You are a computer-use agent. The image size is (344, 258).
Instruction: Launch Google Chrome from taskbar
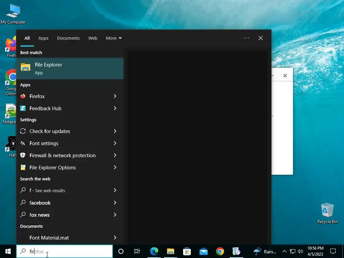click(x=220, y=251)
